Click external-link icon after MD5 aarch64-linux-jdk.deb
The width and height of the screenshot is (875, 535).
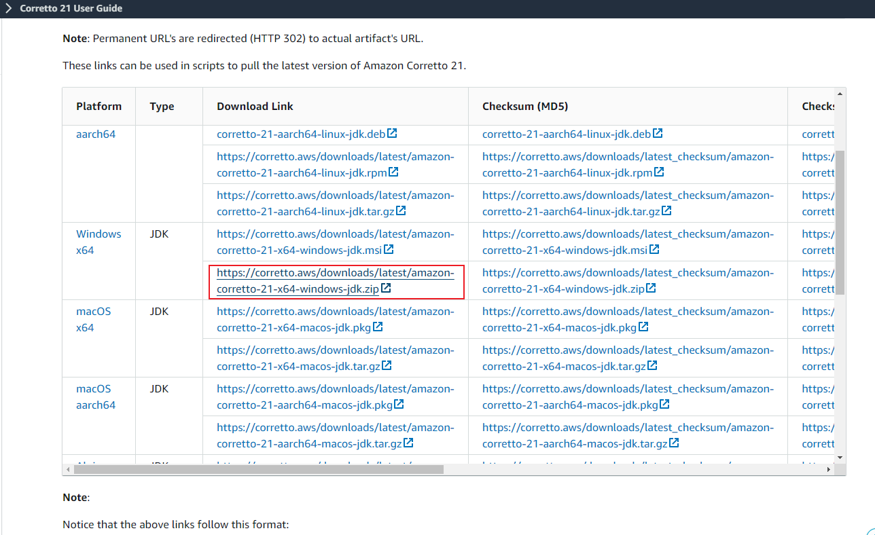[x=658, y=133]
